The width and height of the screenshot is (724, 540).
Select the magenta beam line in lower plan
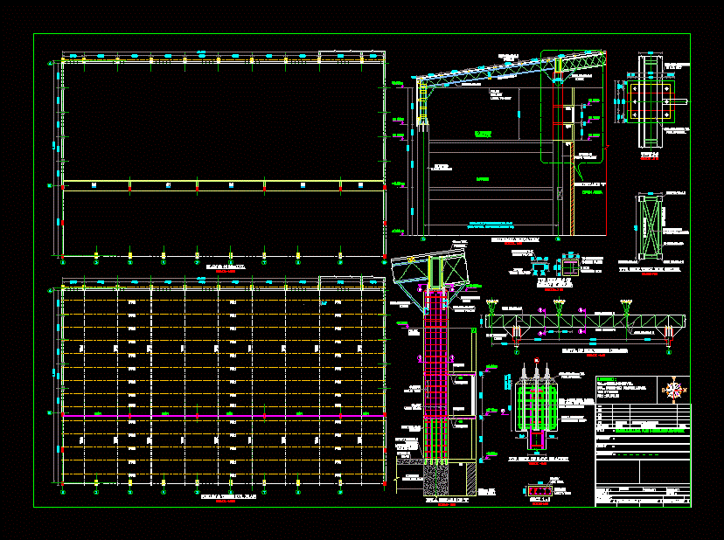click(x=224, y=416)
